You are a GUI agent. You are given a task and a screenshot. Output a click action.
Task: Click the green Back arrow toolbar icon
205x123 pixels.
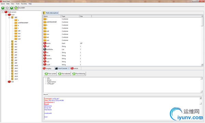coord(3,8)
